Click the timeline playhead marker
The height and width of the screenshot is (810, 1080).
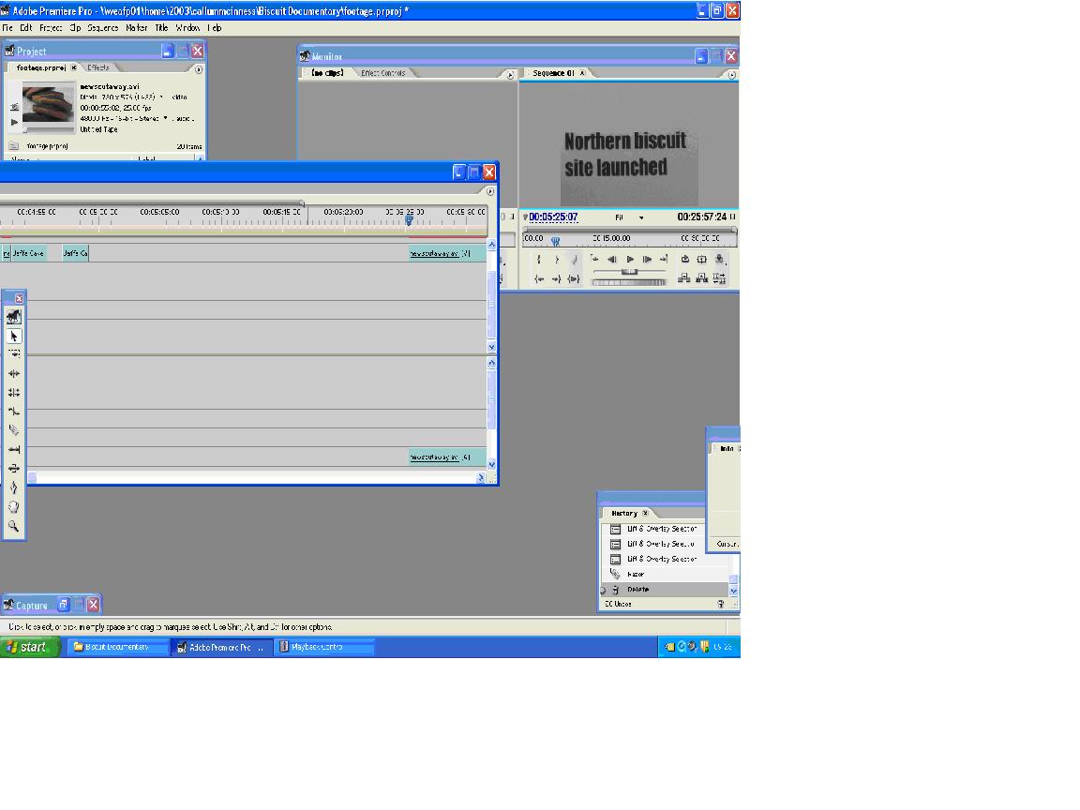[x=409, y=219]
